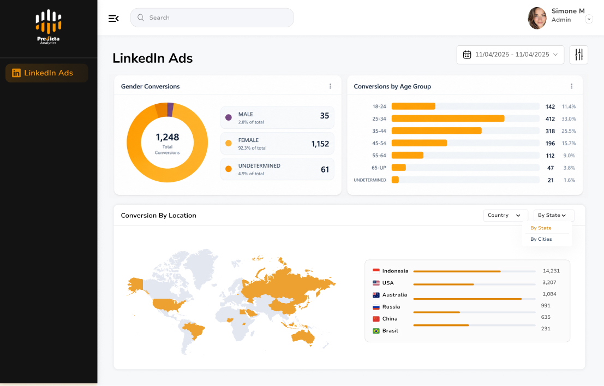Open Gender Conversions three-dot menu
Viewport: 604px width, 386px height.
pos(330,86)
